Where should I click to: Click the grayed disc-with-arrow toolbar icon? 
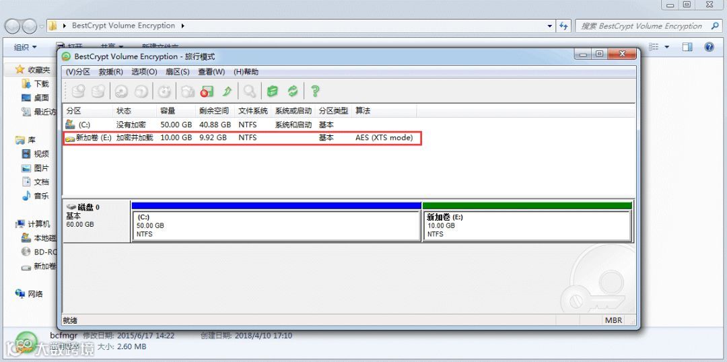(141, 92)
